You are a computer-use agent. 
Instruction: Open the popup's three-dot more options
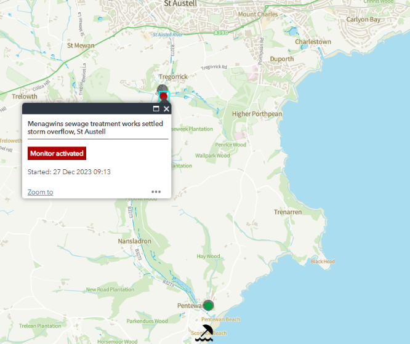[x=156, y=191]
